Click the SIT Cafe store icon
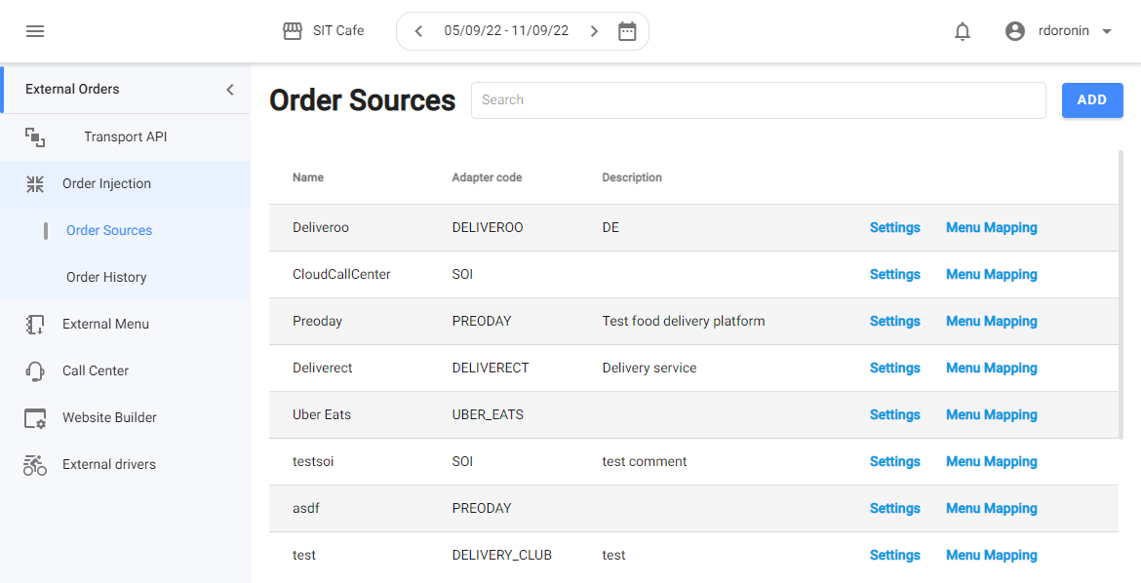Viewport: 1141px width, 583px height. coord(293,31)
